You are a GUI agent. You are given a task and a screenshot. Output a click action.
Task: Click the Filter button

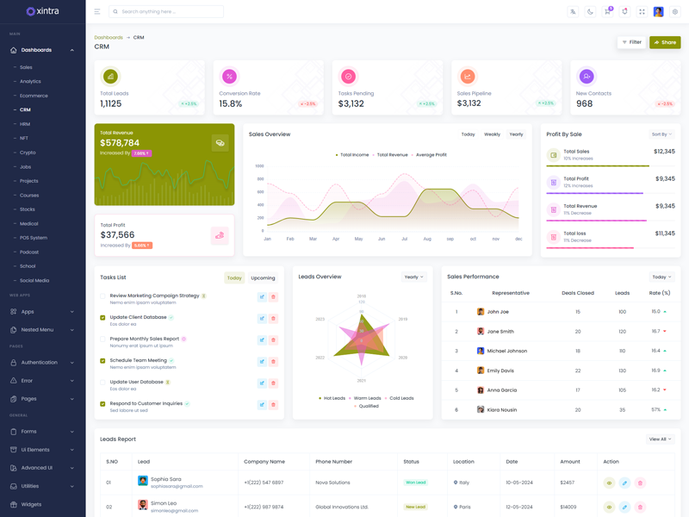(631, 42)
